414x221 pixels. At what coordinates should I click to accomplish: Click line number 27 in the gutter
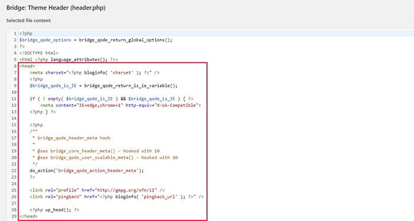pos(14,203)
